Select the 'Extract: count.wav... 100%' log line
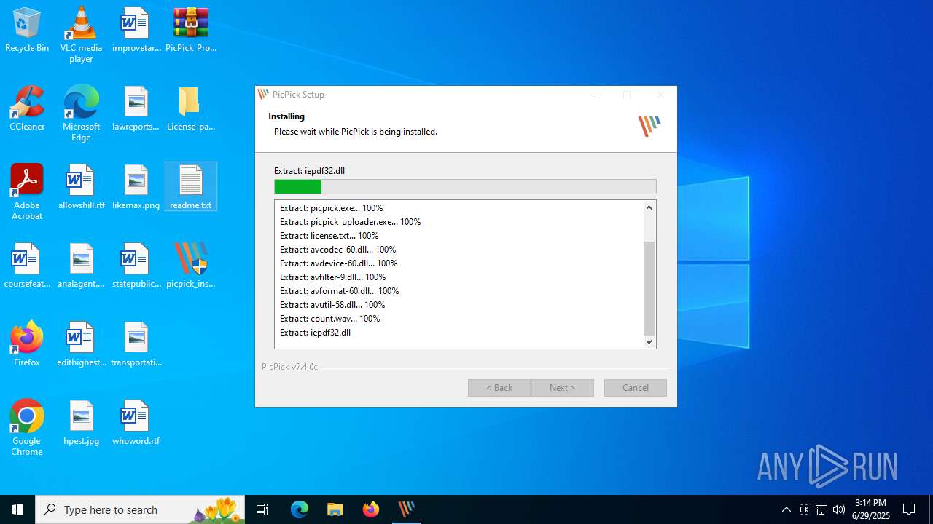This screenshot has height=524, width=933. click(x=330, y=319)
